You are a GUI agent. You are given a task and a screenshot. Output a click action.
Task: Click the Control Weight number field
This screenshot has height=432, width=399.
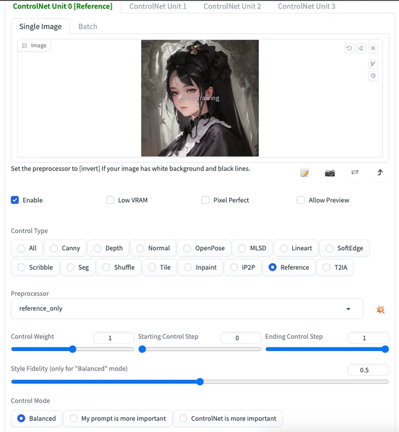[114, 338]
